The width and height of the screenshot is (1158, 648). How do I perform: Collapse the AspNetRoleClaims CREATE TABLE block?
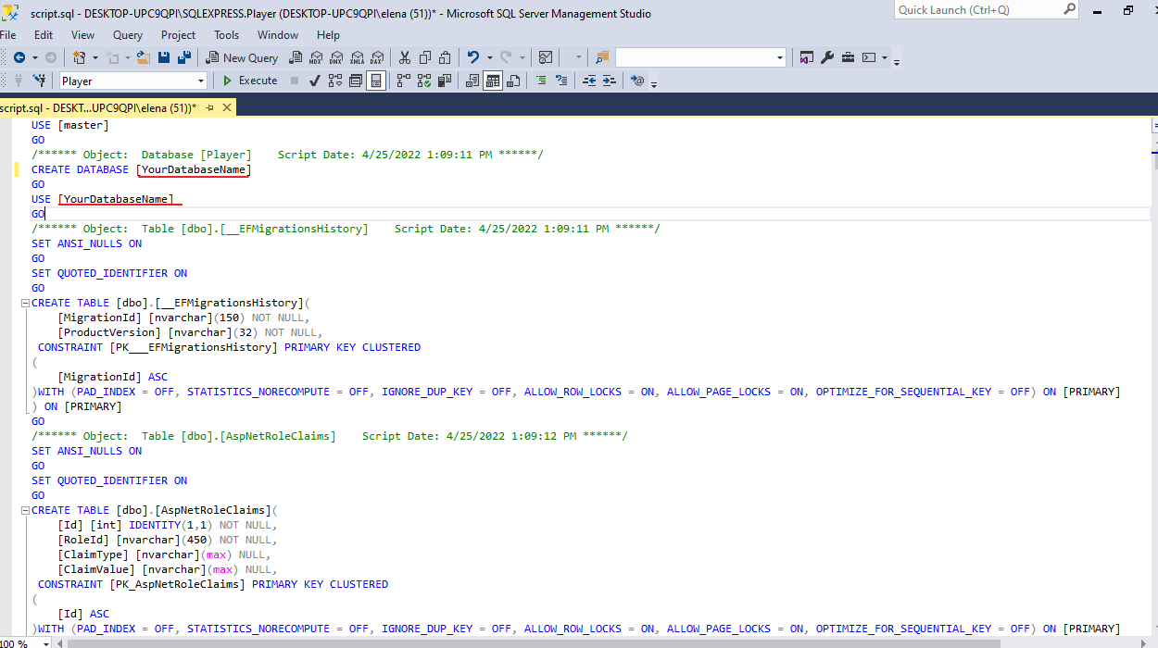coord(24,510)
